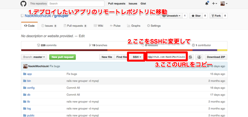Viewport: 248px width, 117px height.
Task: Open the user avatar menu
Action: point(224,3)
